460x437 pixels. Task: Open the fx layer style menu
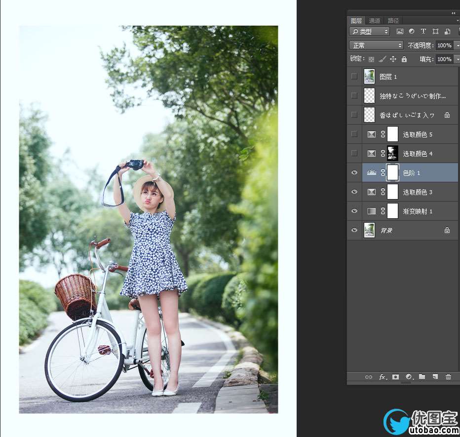coord(383,377)
